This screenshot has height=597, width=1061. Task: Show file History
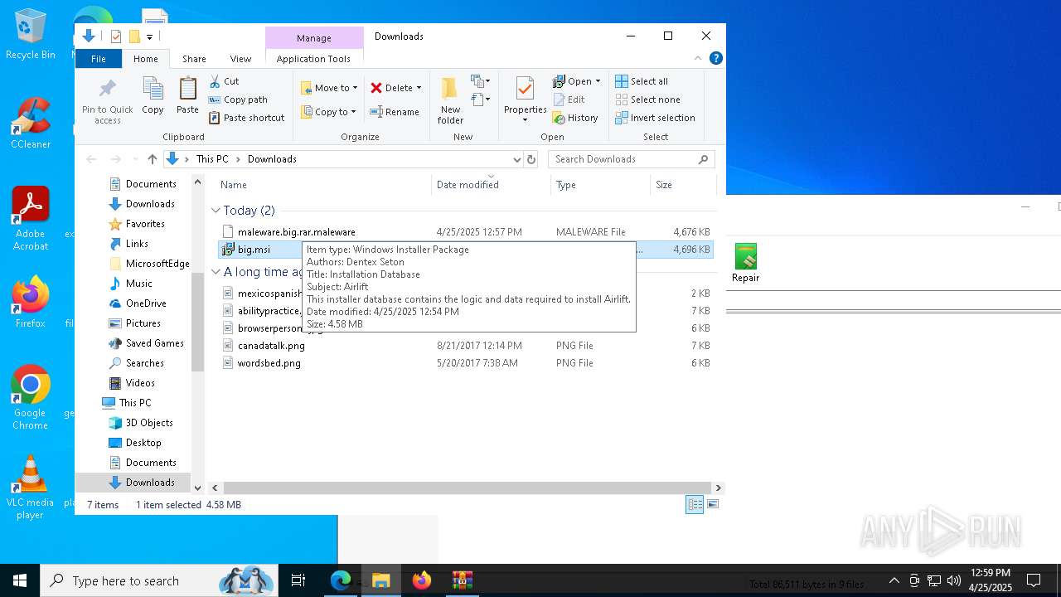click(x=575, y=118)
